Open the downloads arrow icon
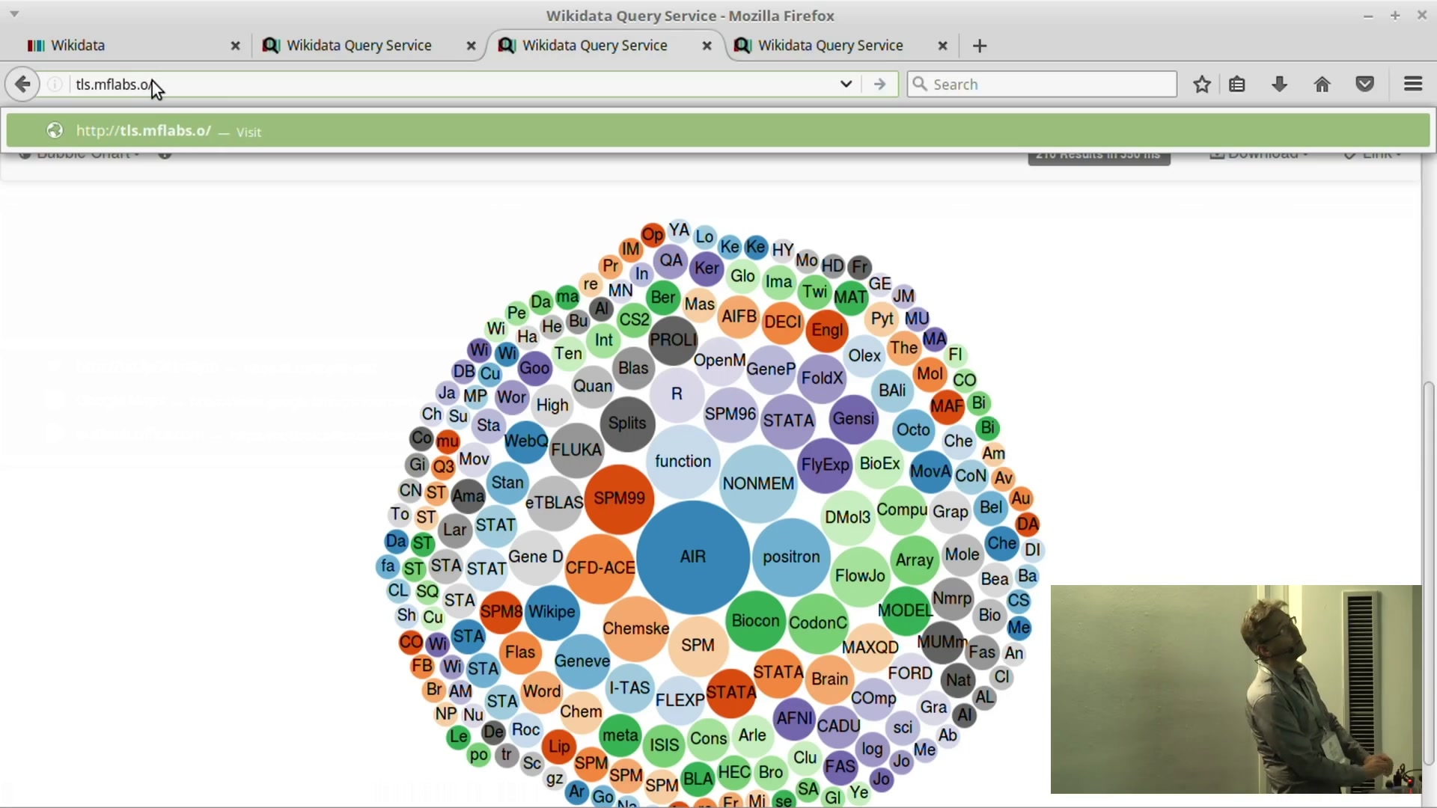 1280,84
